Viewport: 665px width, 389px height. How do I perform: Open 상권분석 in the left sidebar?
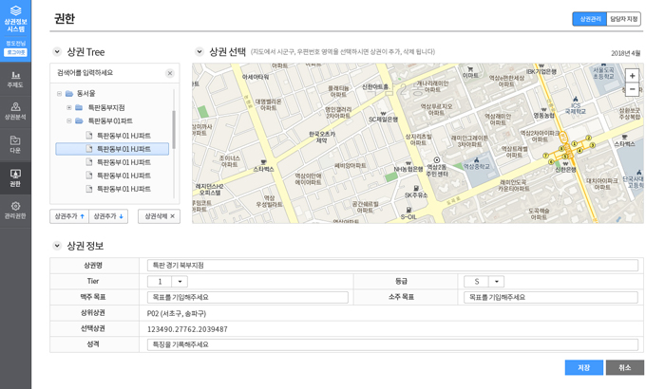[x=15, y=111]
